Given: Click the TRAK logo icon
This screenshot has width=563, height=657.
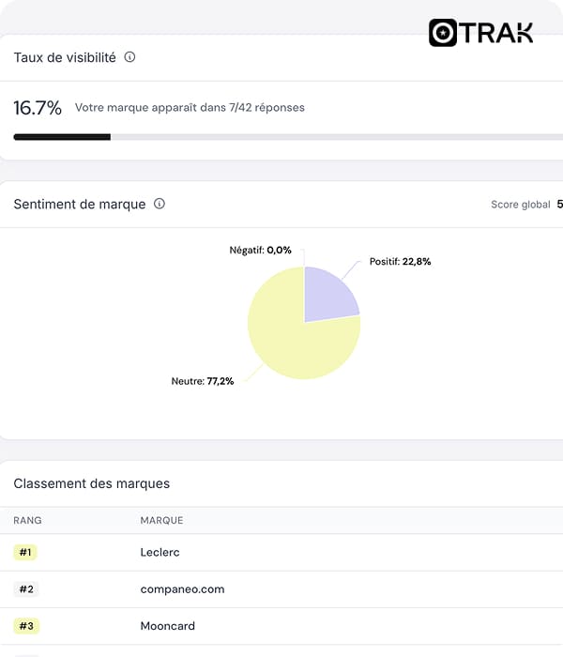Looking at the screenshot, I should coord(443,33).
